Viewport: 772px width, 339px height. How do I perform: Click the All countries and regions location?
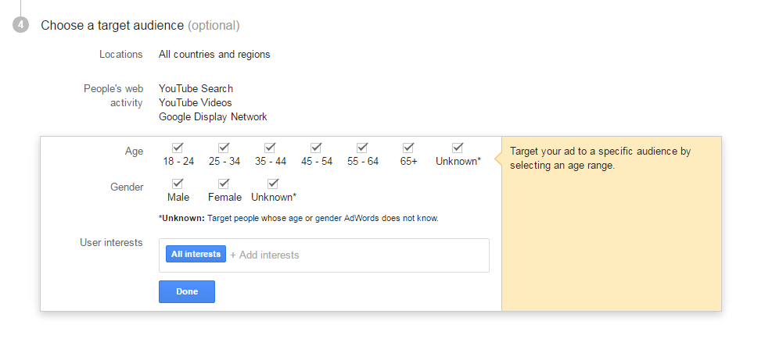click(x=214, y=55)
